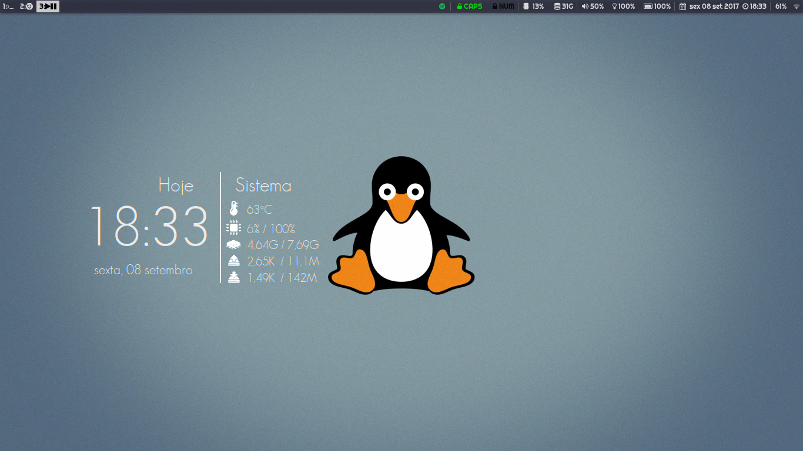
Task: Switch to workspace 1 terminal
Action: click(8, 6)
